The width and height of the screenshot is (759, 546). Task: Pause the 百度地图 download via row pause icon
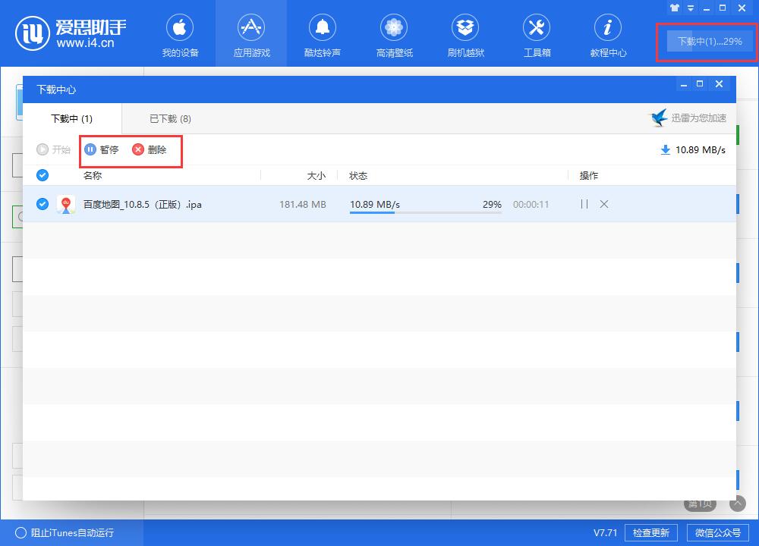[x=584, y=204]
